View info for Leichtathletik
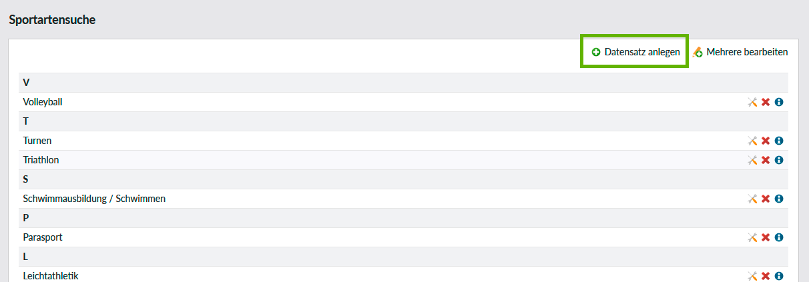The height and width of the screenshot is (282, 809). [778, 276]
